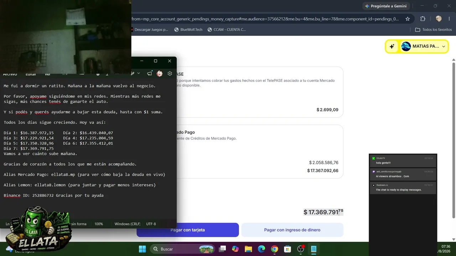Switch to Notepad on the taskbar

314,249
